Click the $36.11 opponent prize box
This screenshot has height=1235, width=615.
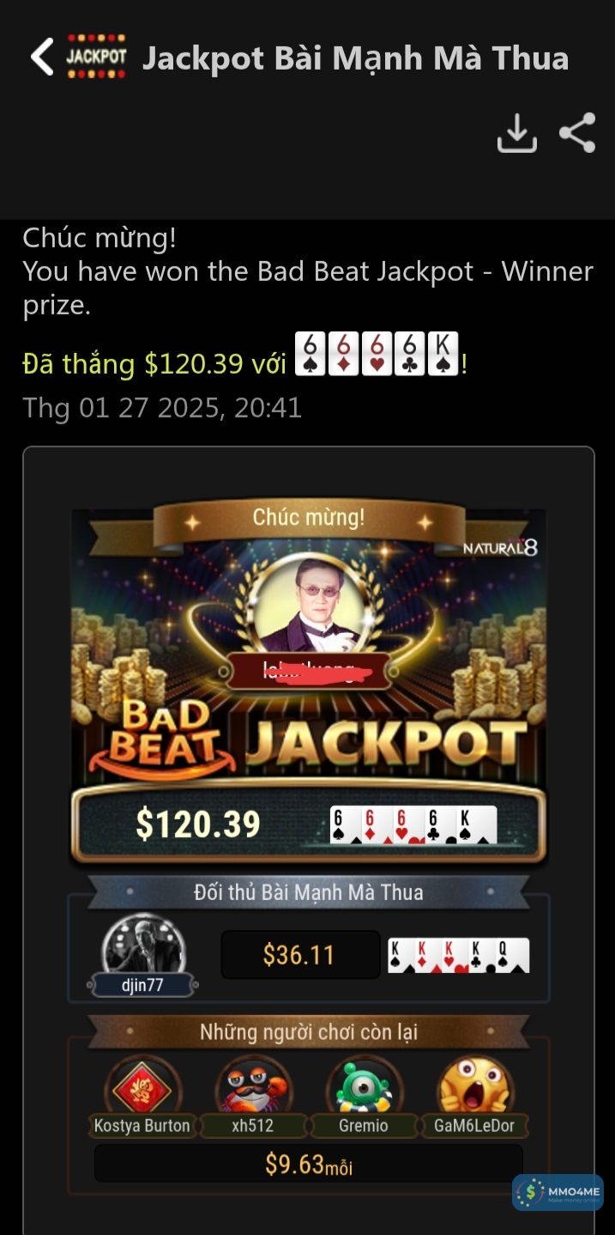[300, 954]
